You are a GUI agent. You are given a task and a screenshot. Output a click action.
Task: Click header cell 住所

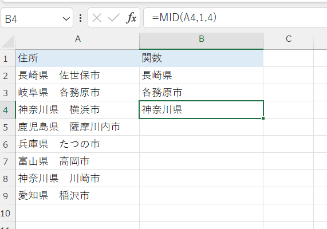tap(77, 58)
